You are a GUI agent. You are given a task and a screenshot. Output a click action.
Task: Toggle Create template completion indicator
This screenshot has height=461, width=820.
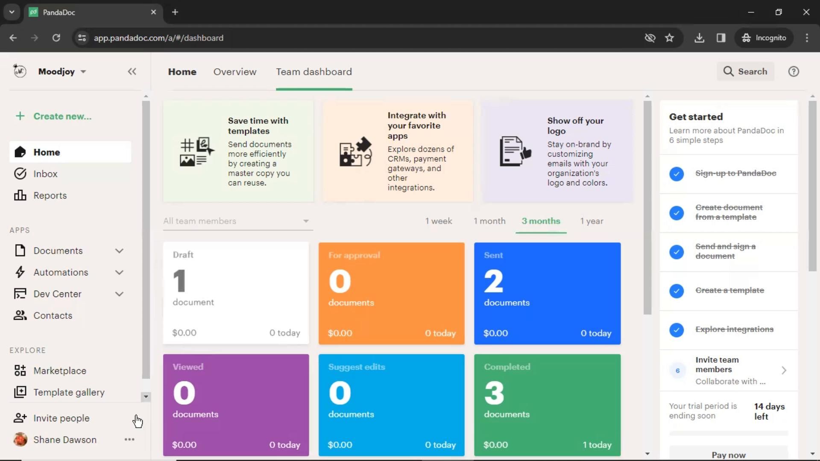pos(676,290)
